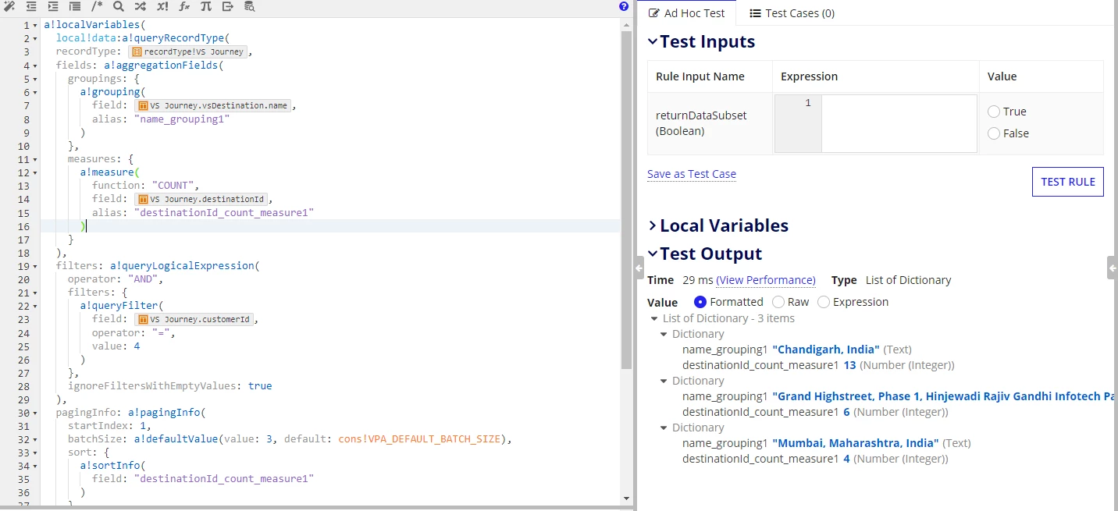
Task: Click the returnDataSubset expression input field
Action: pyautogui.click(x=899, y=123)
